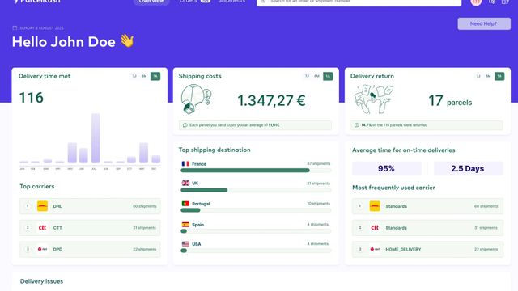Click the delivery return illustration
Screen dimensions: 518x291
point(374,99)
